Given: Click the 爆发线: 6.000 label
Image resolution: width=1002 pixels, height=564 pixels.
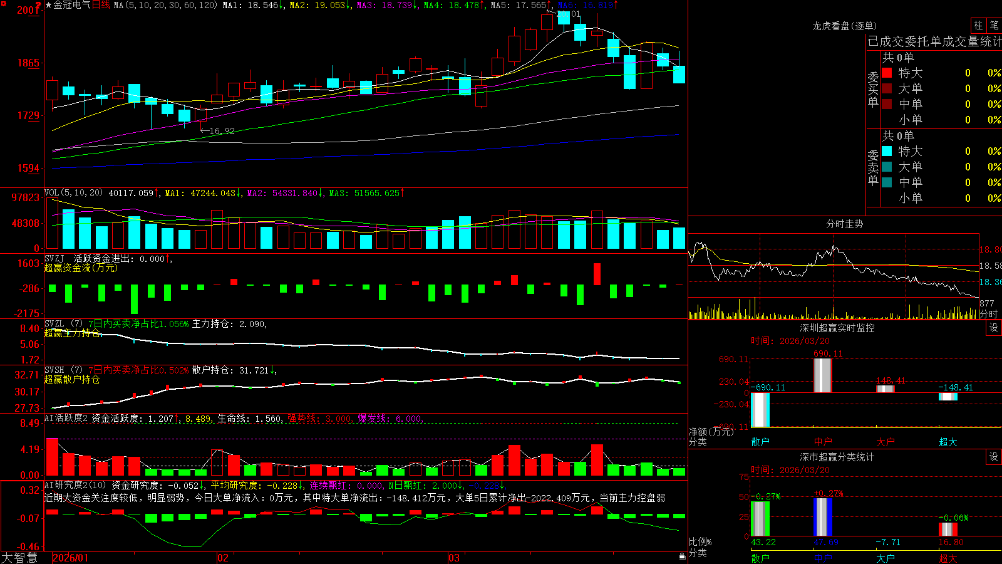Looking at the screenshot, I should [390, 419].
